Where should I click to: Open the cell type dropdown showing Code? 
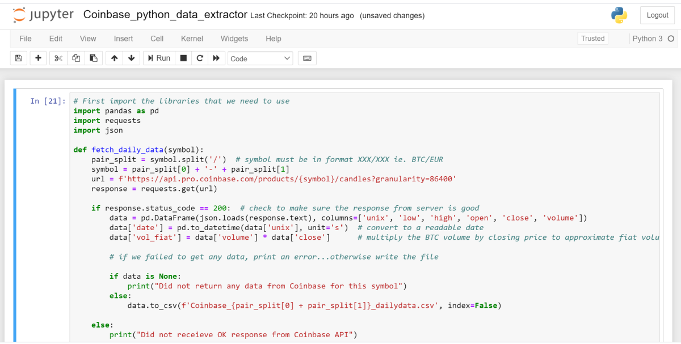260,58
